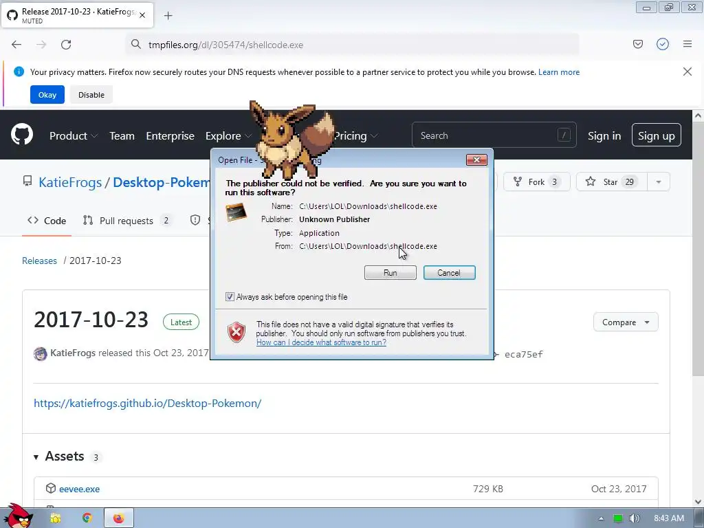704x528 pixels.
Task: Click the GitHub octocat logo
Action: coord(22,134)
